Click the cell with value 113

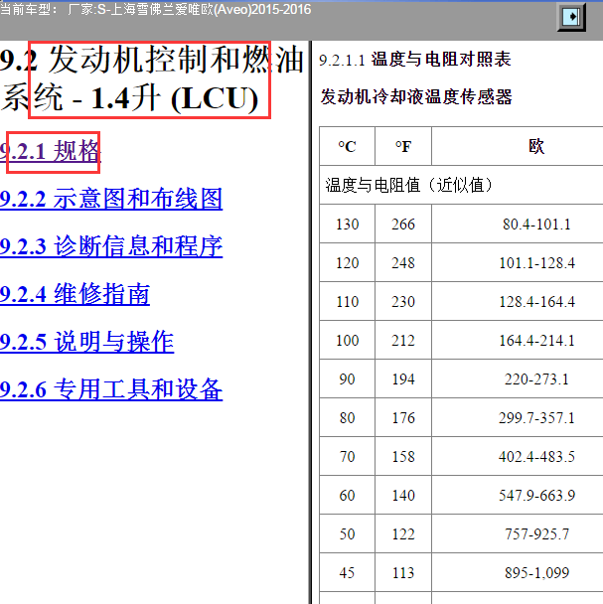click(403, 573)
